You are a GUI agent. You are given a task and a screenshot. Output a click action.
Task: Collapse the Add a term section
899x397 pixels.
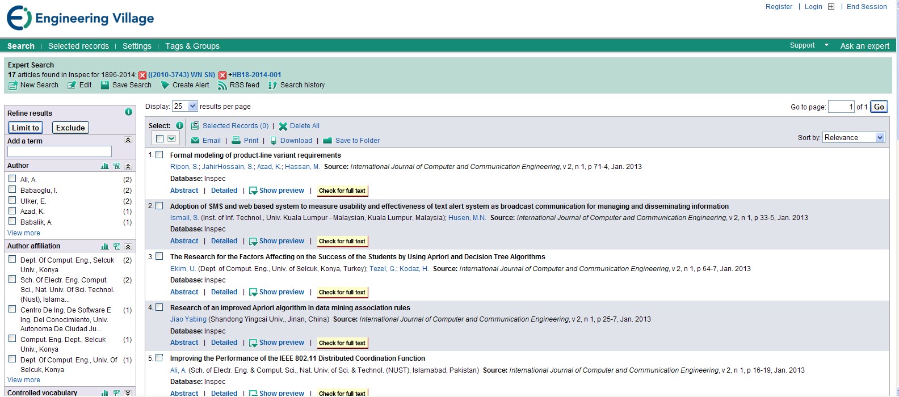coord(128,140)
